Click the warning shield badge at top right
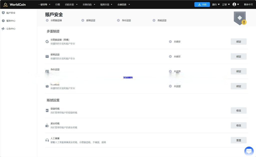This screenshot has width=256, height=157. 239,18
